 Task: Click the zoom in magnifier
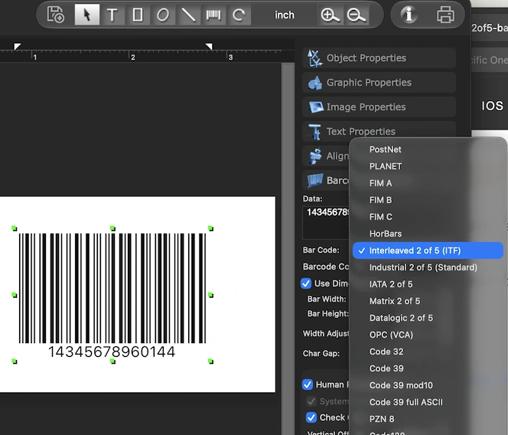tap(330, 15)
